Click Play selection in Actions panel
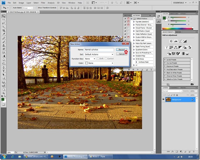This screenshot has height=160, width=200. (x=138, y=70)
